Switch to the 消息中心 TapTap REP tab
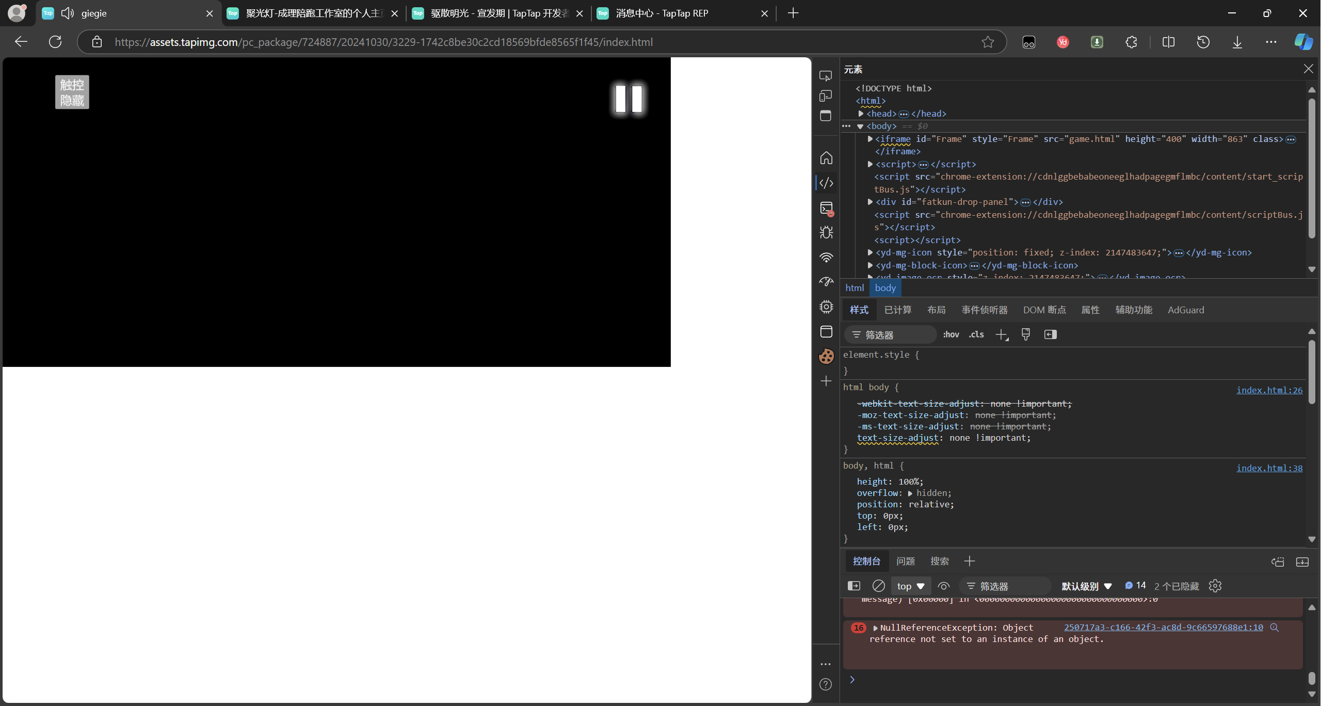 [683, 13]
